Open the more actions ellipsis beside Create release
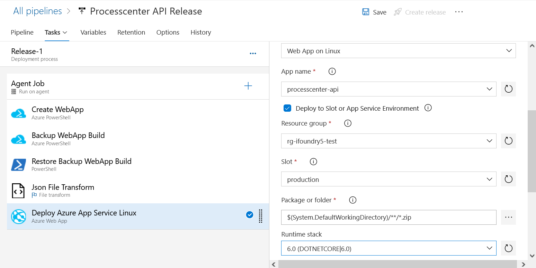The image size is (536, 268). 459,12
